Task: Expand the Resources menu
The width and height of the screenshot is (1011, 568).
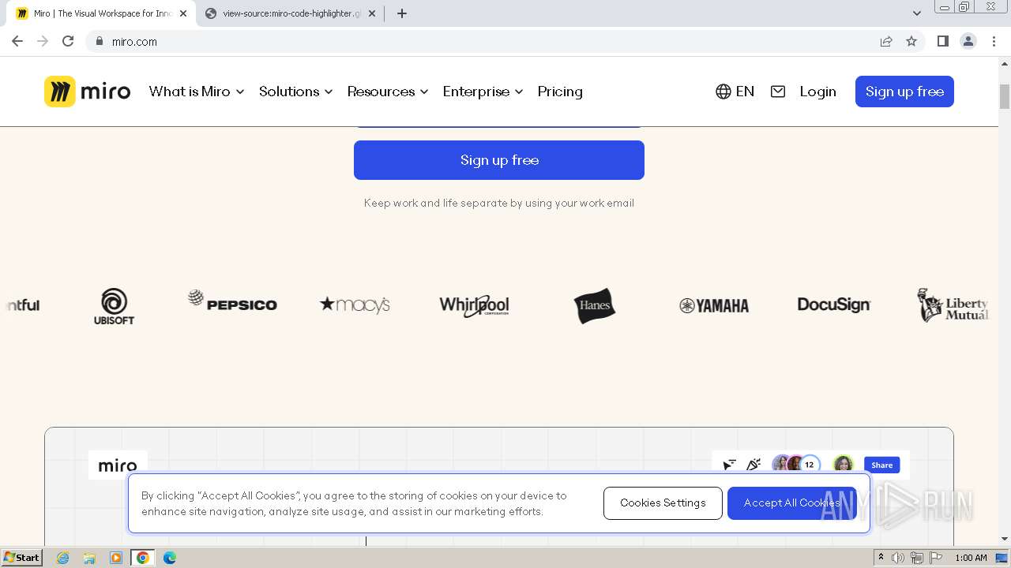Action: (388, 92)
